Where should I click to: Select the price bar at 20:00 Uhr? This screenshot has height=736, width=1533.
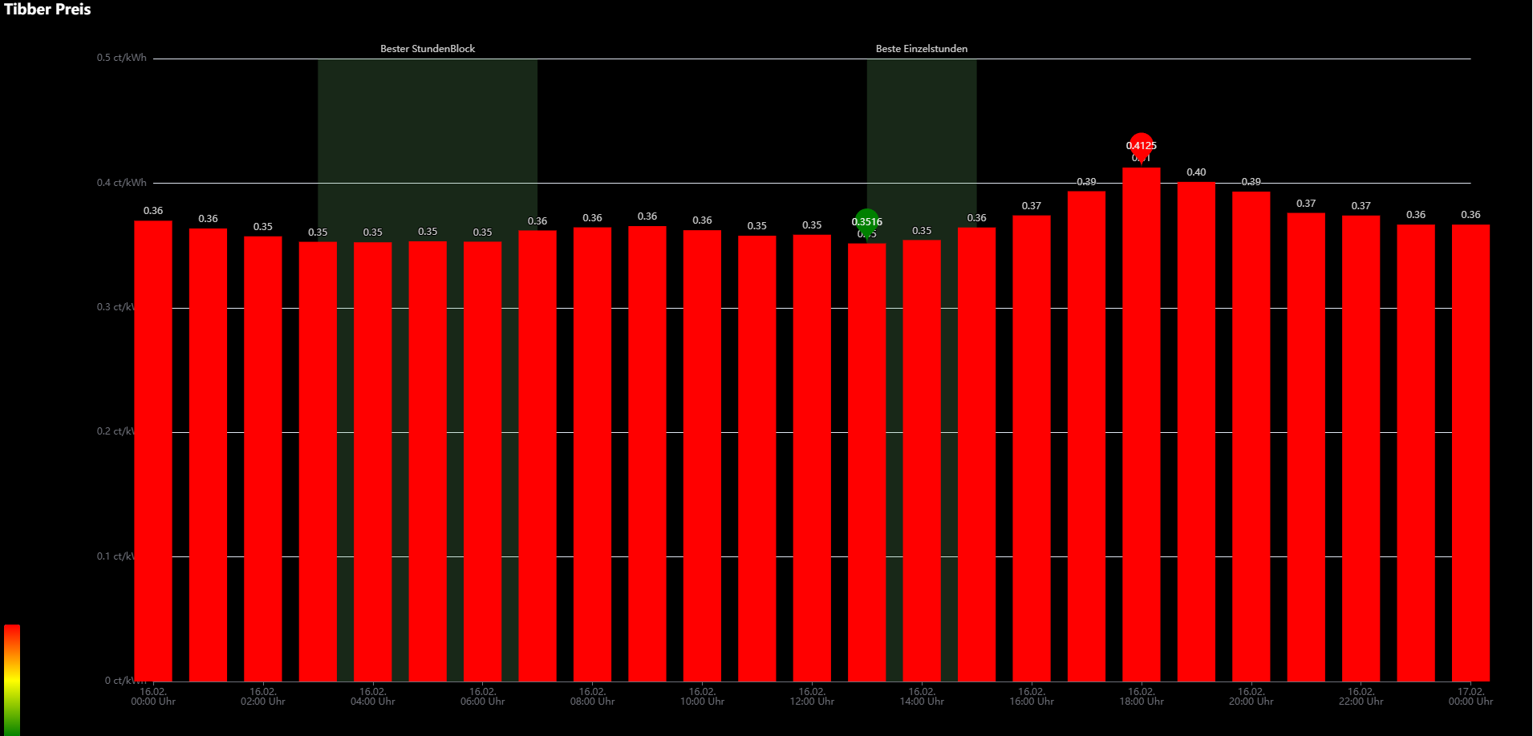click(1251, 436)
